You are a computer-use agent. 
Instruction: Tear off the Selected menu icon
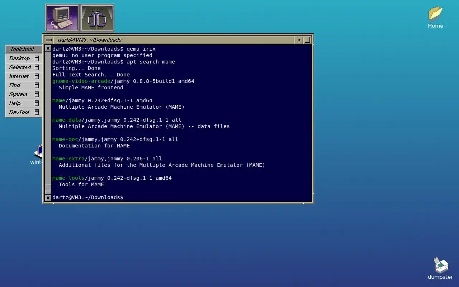tap(37, 67)
